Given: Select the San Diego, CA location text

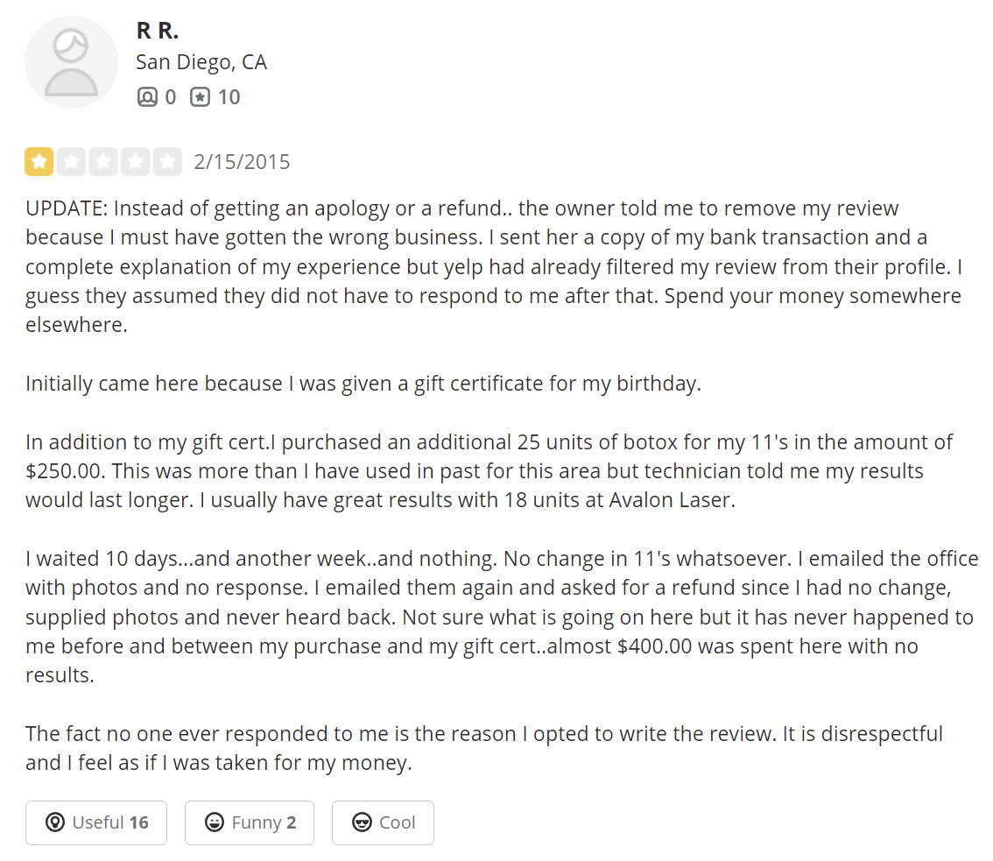Looking at the screenshot, I should tap(201, 62).
